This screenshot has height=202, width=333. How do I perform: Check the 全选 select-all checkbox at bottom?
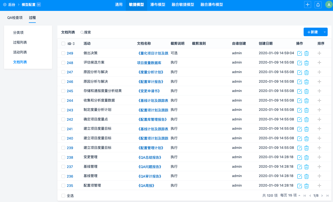click(x=63, y=196)
